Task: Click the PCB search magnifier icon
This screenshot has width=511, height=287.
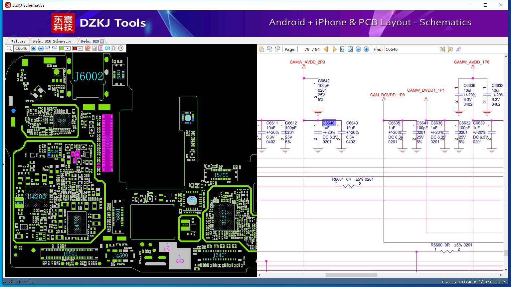Action: coord(9,48)
